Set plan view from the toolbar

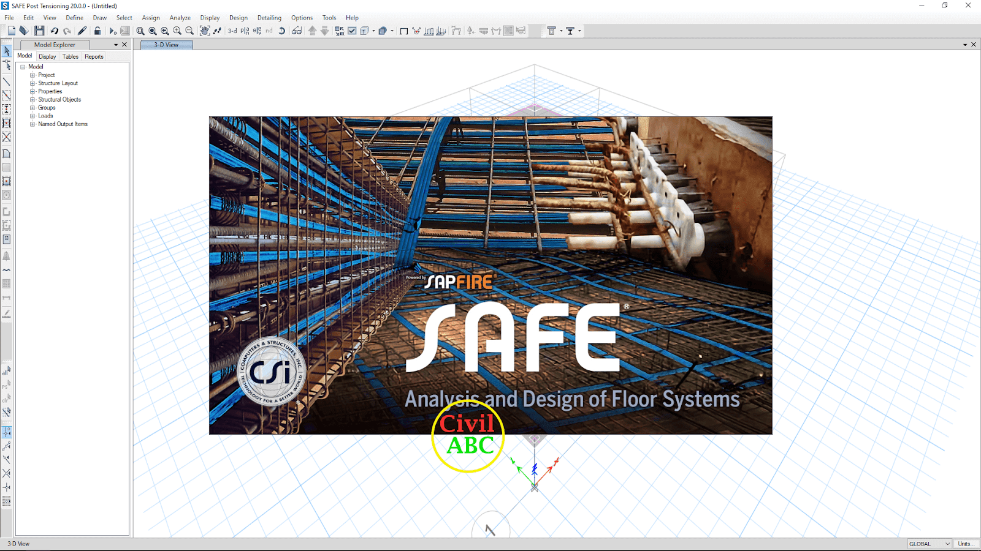[245, 31]
